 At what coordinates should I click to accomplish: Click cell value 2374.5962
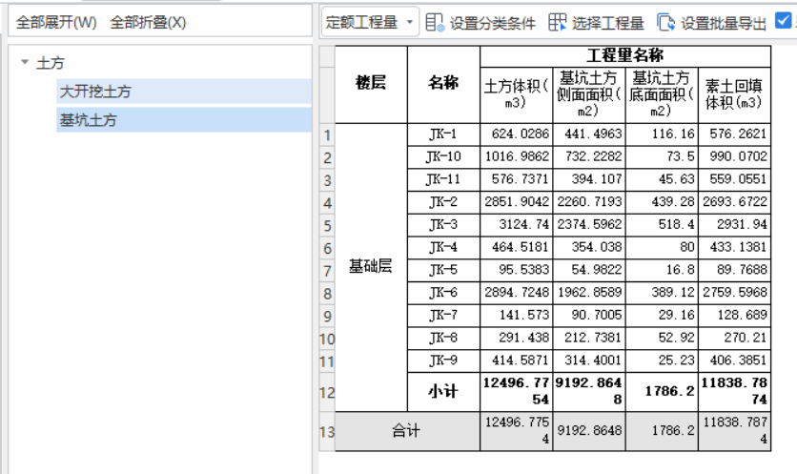pyautogui.click(x=589, y=225)
